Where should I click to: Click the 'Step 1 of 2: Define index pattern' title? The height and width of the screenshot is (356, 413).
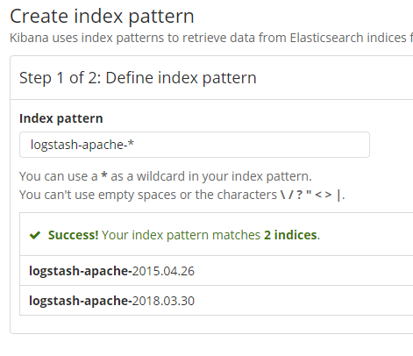[x=138, y=78]
